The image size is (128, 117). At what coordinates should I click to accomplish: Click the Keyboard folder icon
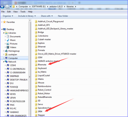click(36, 68)
